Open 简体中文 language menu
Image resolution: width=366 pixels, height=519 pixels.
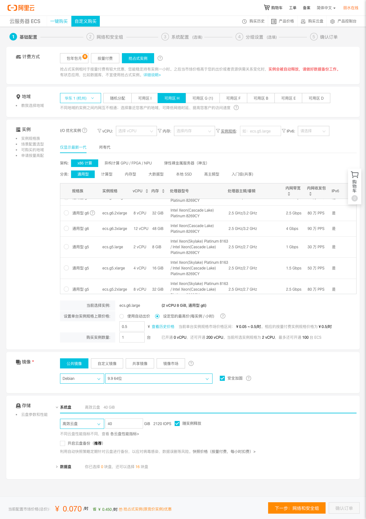point(326,8)
